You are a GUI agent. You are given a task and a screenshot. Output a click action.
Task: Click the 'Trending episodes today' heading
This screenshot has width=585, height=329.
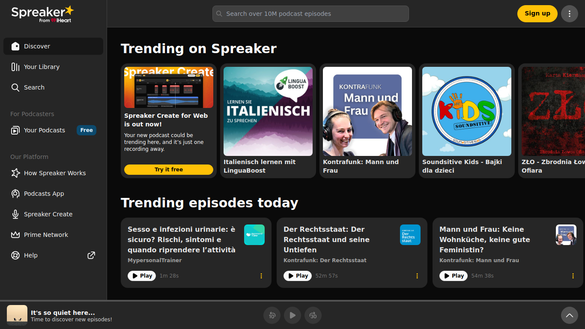click(x=209, y=203)
